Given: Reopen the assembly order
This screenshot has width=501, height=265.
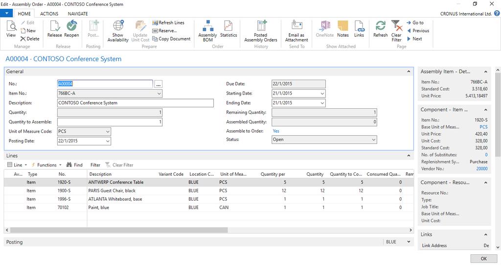Looking at the screenshot, I should pyautogui.click(x=71, y=29).
